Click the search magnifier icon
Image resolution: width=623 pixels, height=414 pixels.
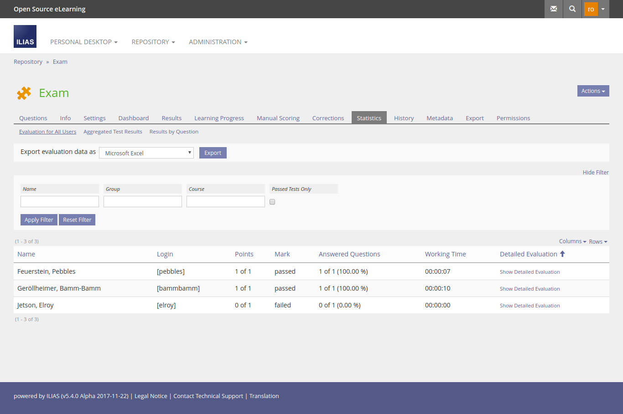[x=572, y=9]
